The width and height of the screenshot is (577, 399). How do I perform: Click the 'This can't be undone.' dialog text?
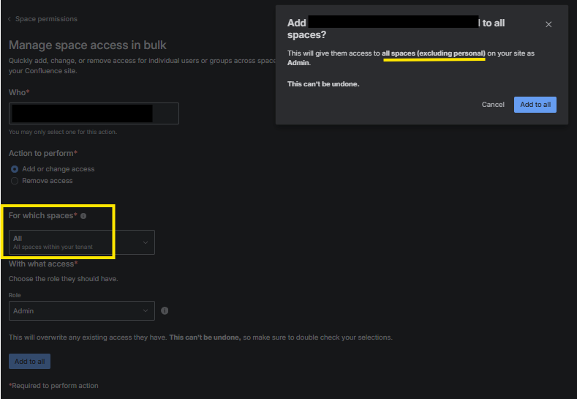pyautogui.click(x=323, y=84)
